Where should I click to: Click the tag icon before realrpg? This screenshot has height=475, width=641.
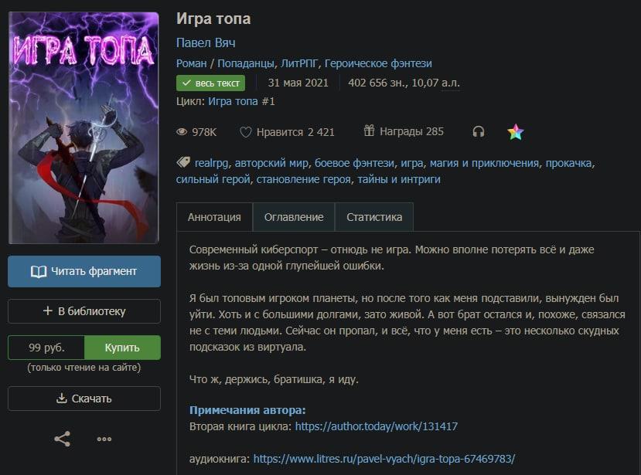183,162
